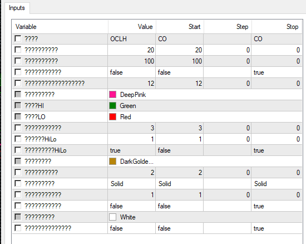
Task: Open the OCLH value dropdown
Action: coord(131,39)
